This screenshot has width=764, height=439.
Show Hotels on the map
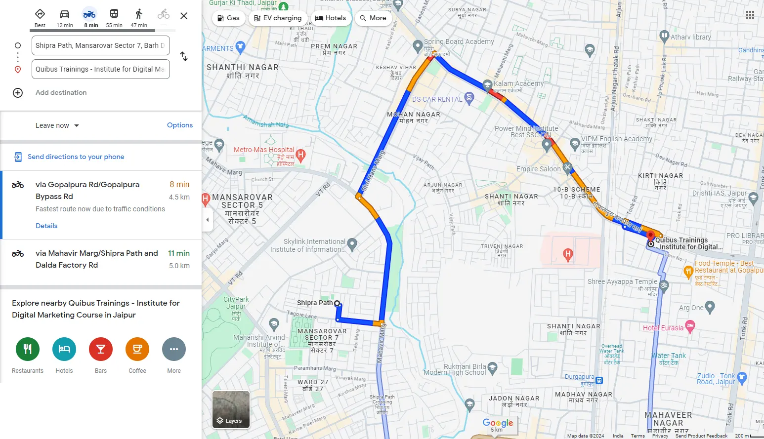click(x=331, y=18)
